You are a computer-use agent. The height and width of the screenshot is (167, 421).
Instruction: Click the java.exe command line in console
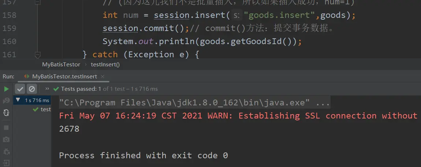tap(195, 102)
